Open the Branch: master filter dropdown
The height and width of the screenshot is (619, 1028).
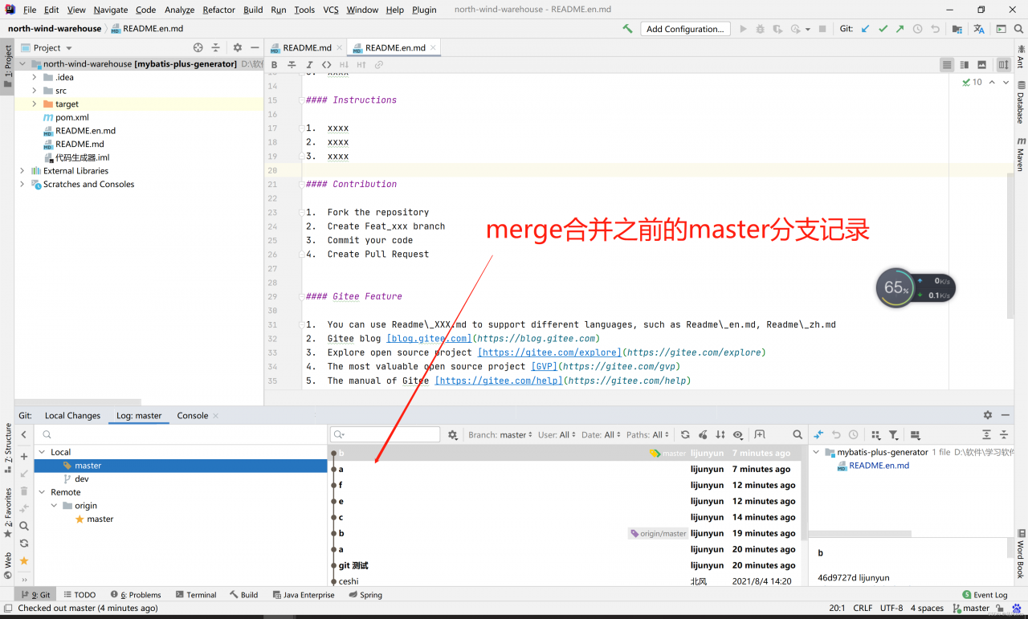(x=500, y=435)
